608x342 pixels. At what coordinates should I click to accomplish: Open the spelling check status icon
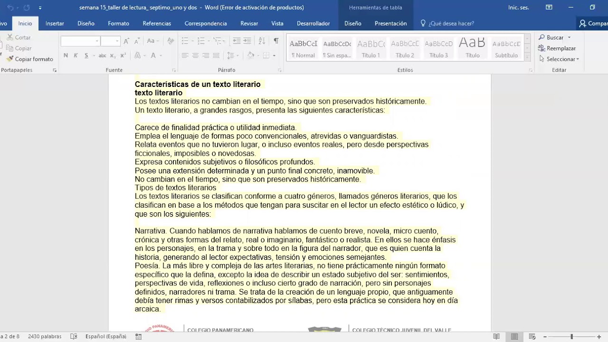point(74,336)
